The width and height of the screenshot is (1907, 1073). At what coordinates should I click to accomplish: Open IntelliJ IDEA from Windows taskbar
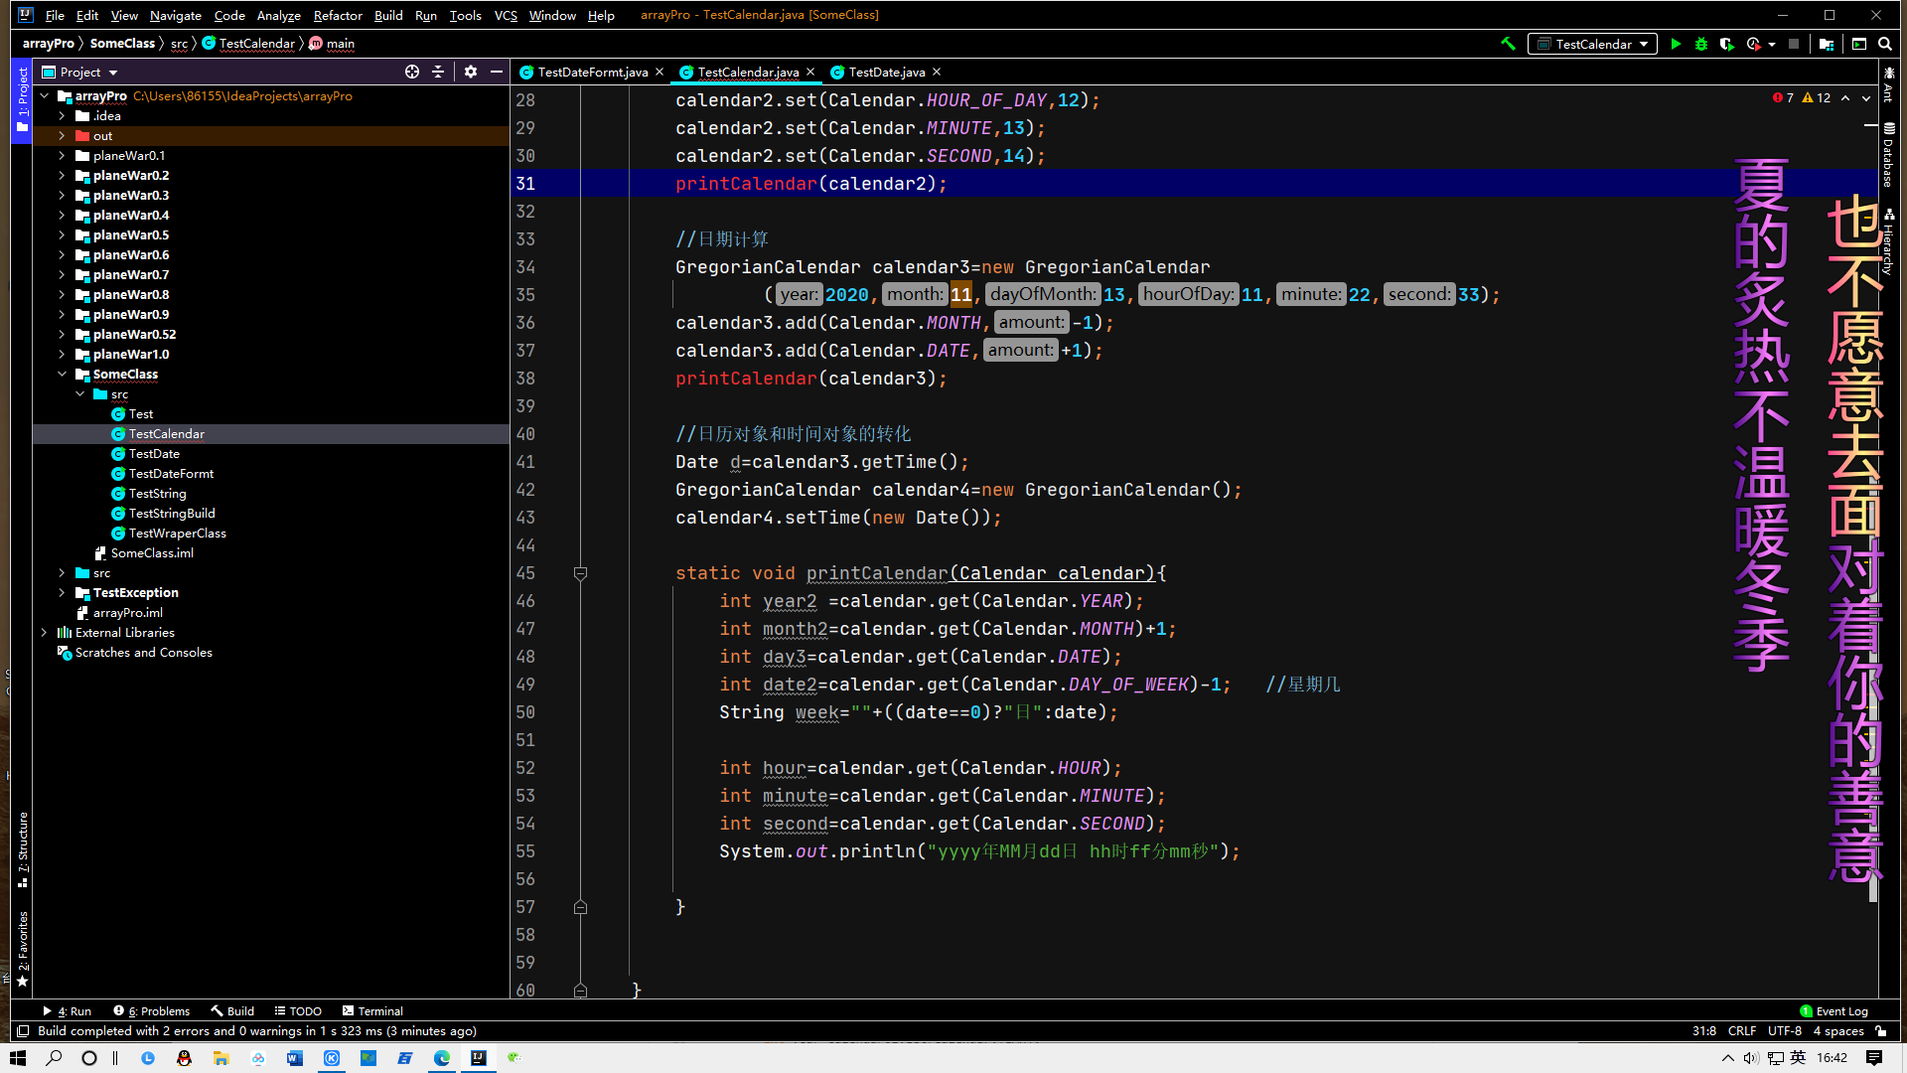[479, 1058]
